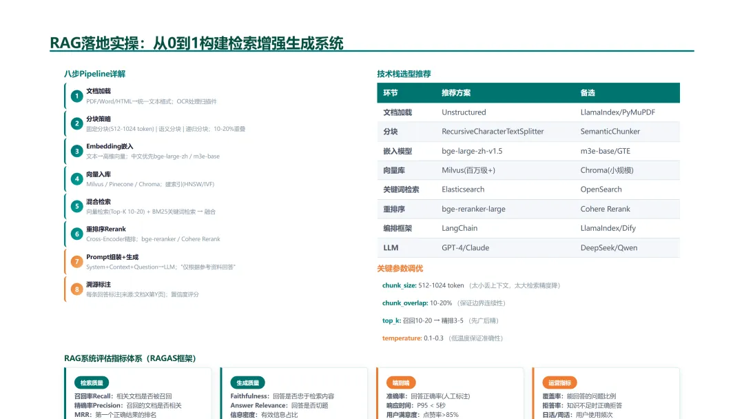The height and width of the screenshot is (419, 744).
Task: Click the orange step 8 circle
Action: coord(77,289)
